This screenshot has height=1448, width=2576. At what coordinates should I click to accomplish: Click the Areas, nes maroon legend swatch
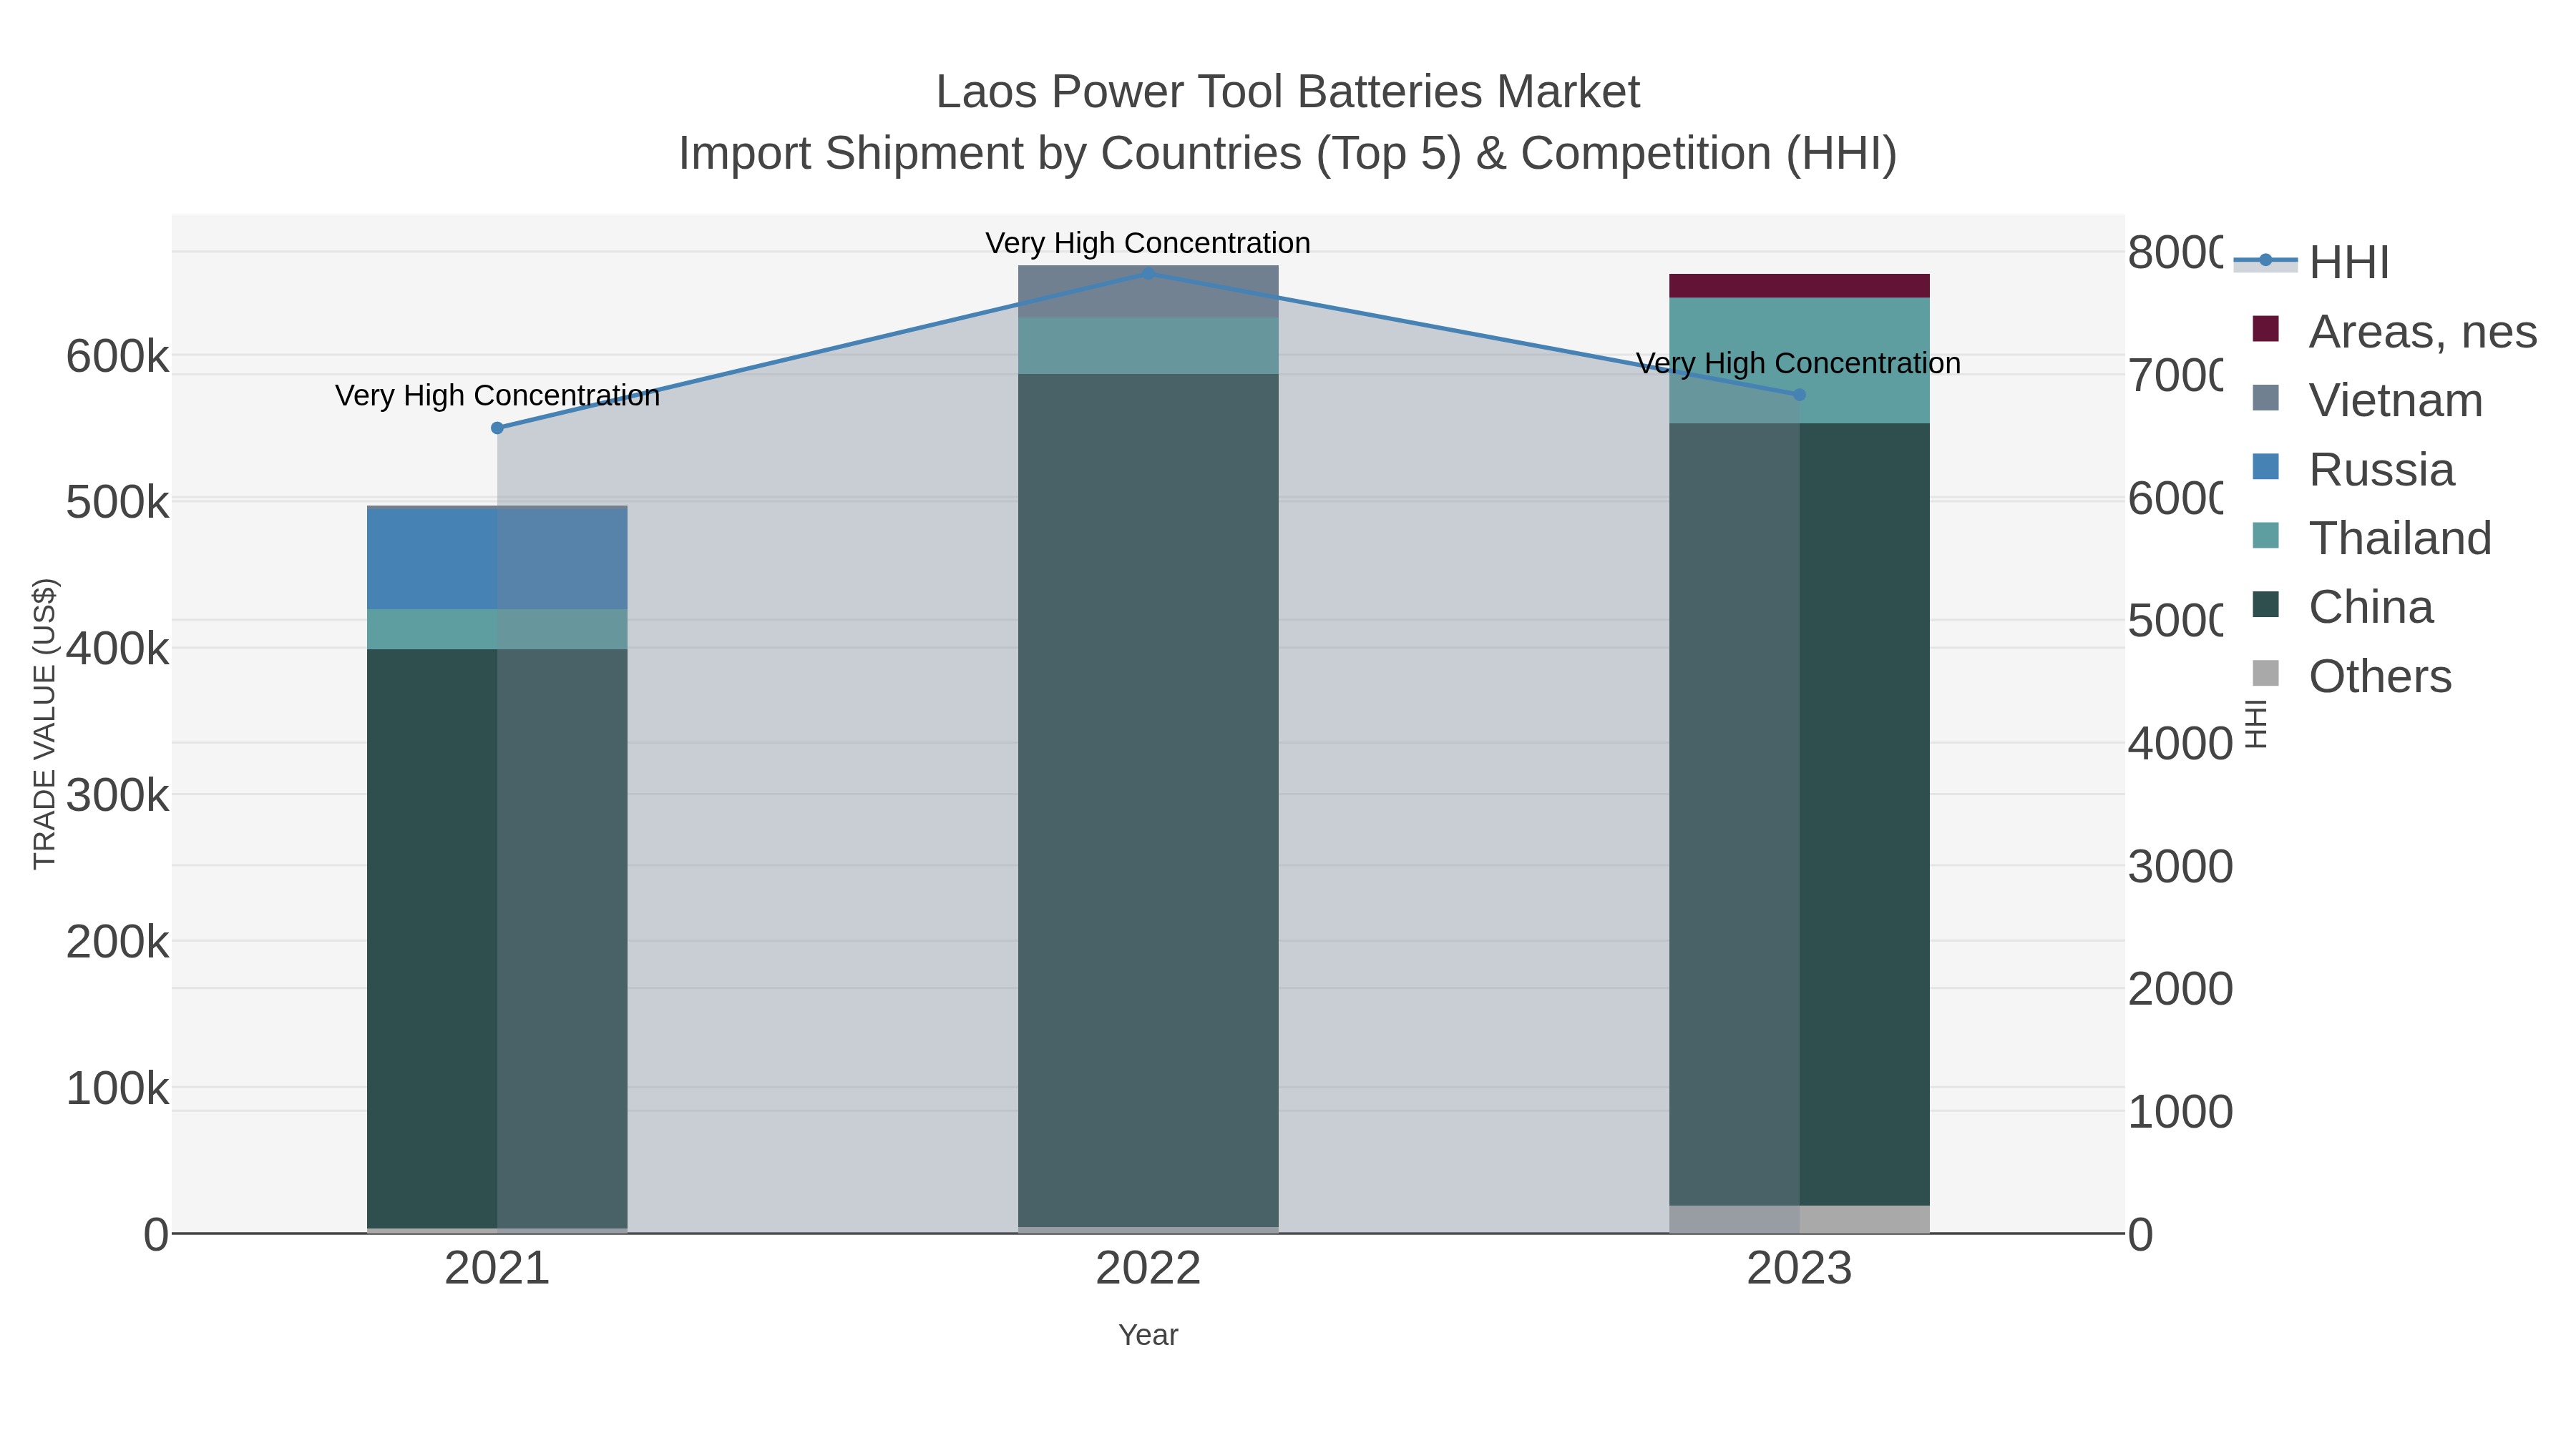coord(2265,329)
